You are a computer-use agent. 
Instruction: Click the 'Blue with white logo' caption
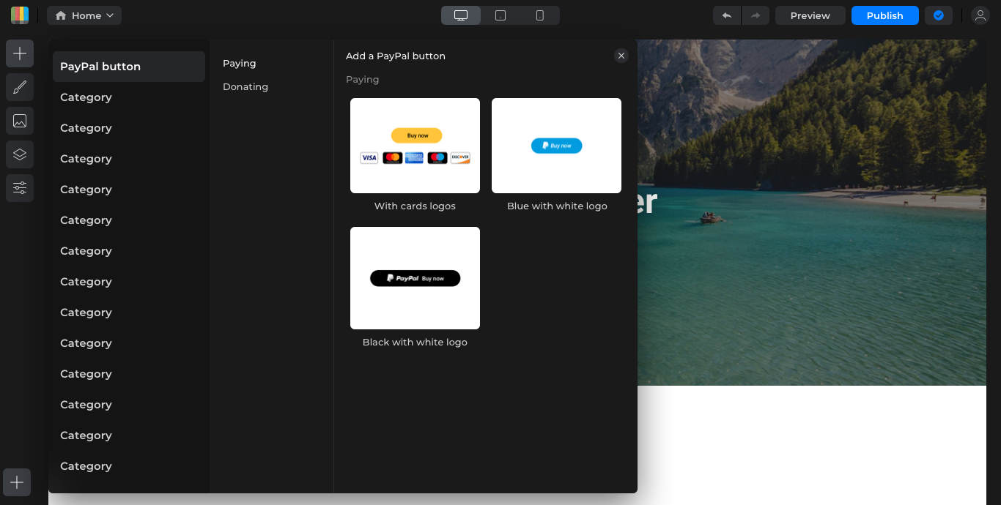[x=557, y=206]
